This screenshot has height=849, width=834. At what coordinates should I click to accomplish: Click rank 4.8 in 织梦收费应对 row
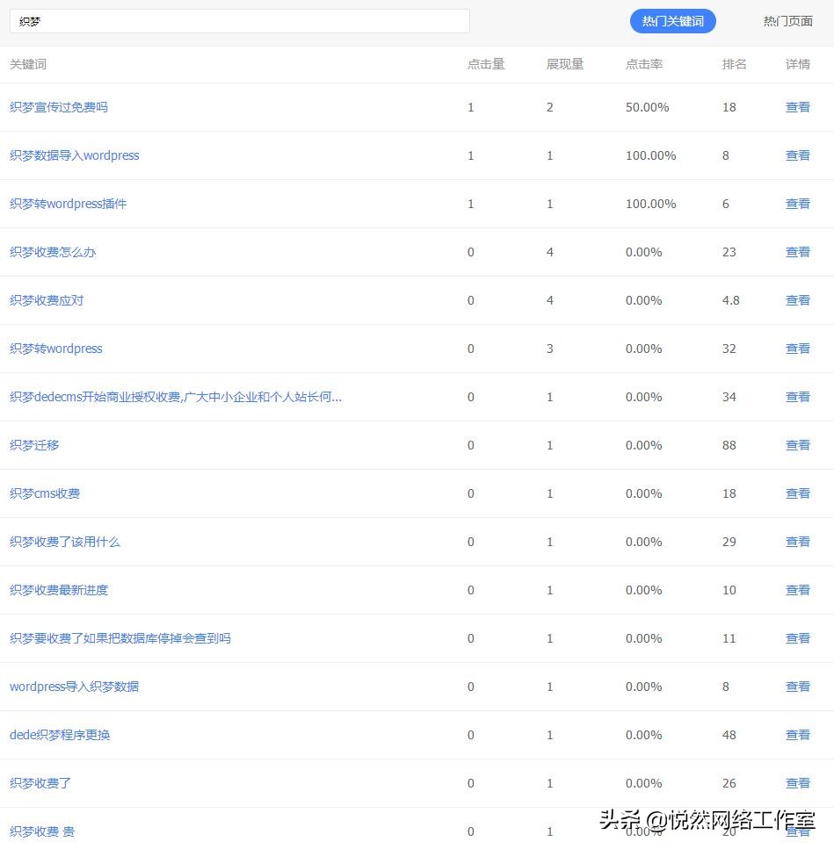730,300
